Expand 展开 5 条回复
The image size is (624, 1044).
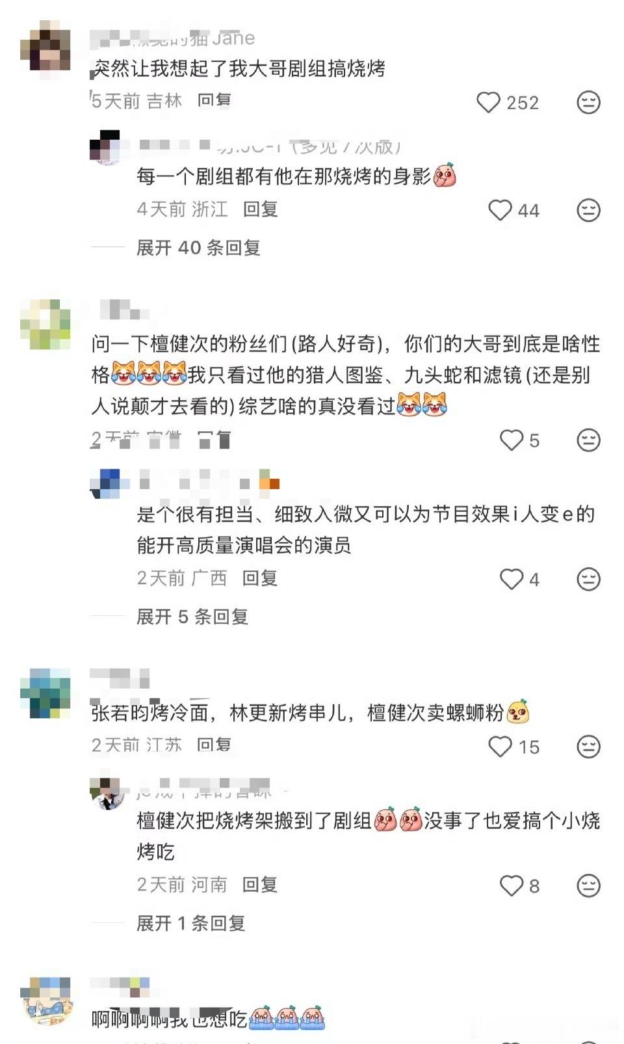click(x=192, y=617)
